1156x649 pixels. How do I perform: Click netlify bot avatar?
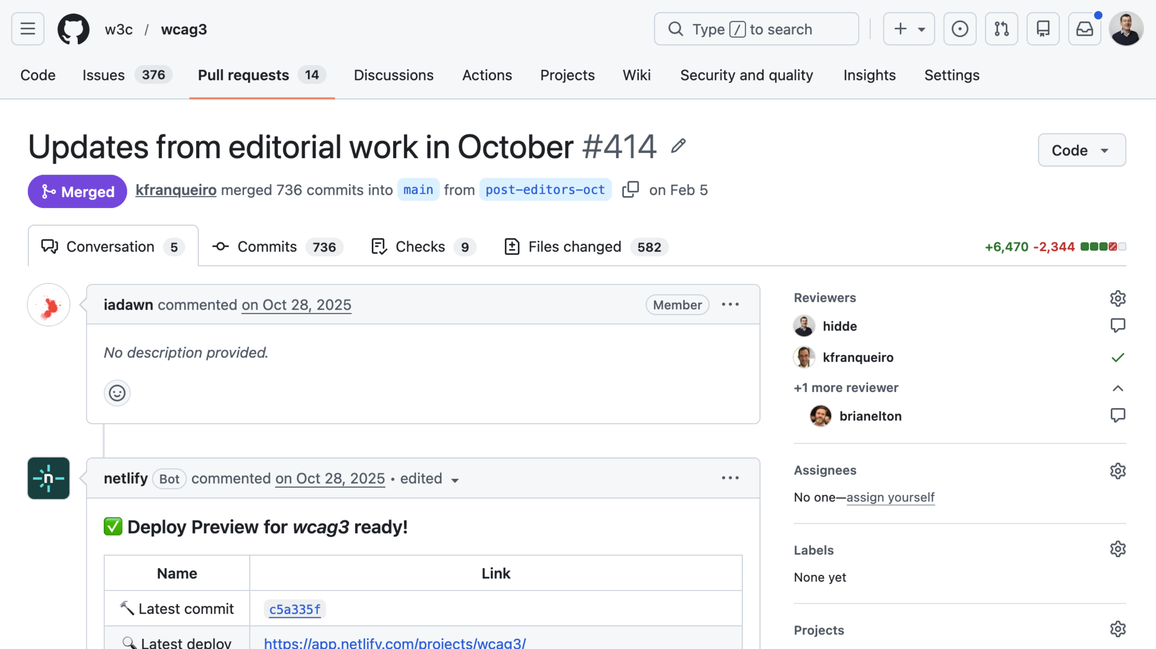48,478
